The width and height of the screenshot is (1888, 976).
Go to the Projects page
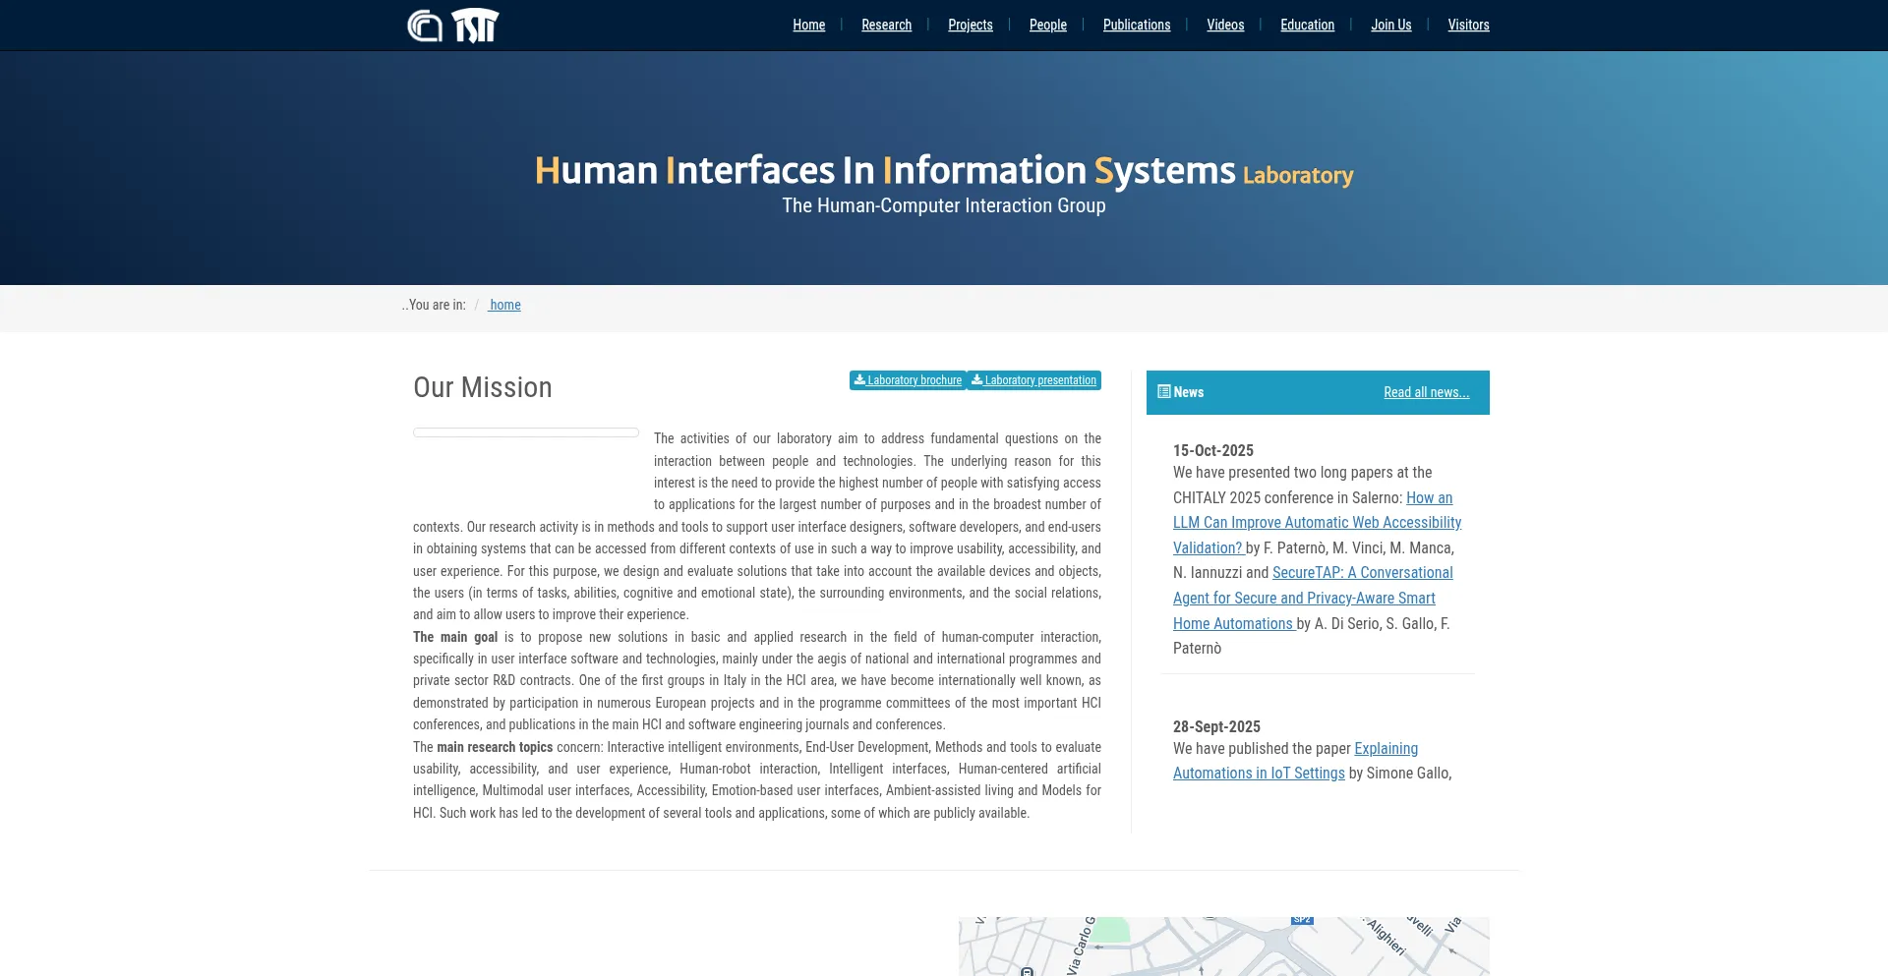point(970,25)
